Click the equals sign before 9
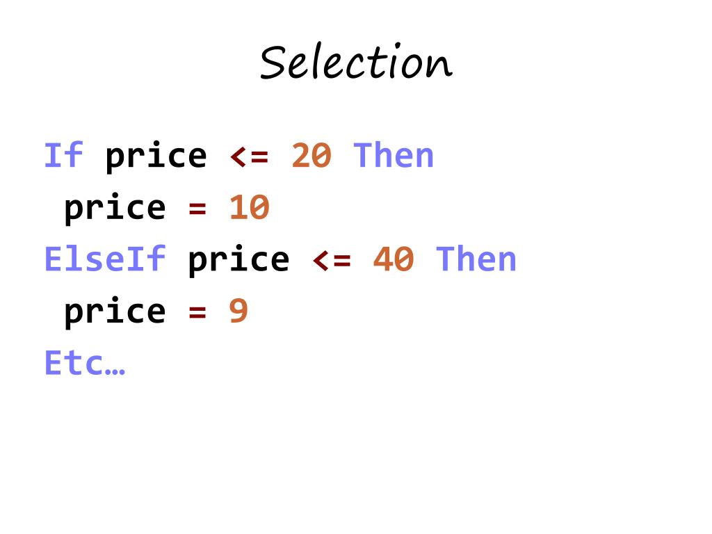This screenshot has height=534, width=712. pyautogui.click(x=197, y=312)
